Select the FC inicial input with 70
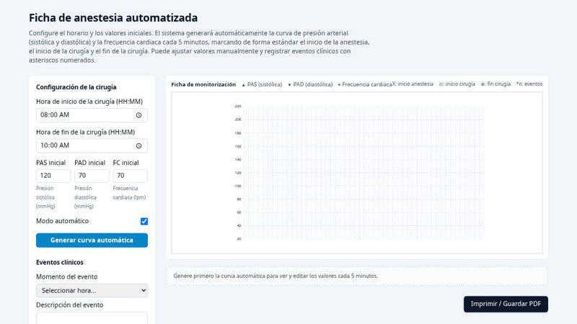 point(131,176)
